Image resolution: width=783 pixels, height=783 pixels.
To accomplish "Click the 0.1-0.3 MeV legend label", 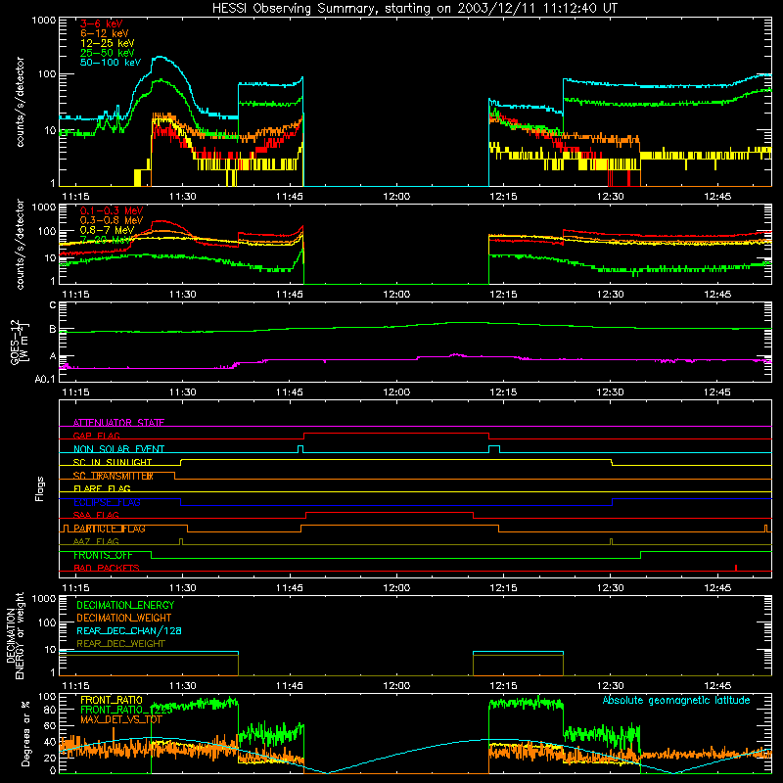I will (112, 211).
